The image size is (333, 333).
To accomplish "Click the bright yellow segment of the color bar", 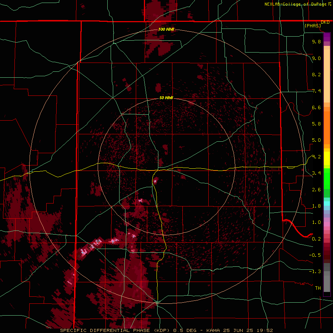I will pyautogui.click(x=327, y=158).
